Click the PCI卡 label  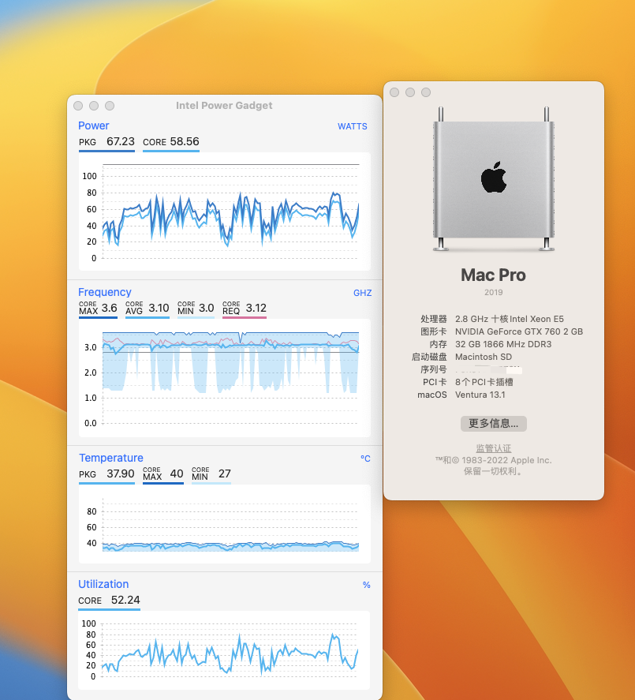pos(435,382)
